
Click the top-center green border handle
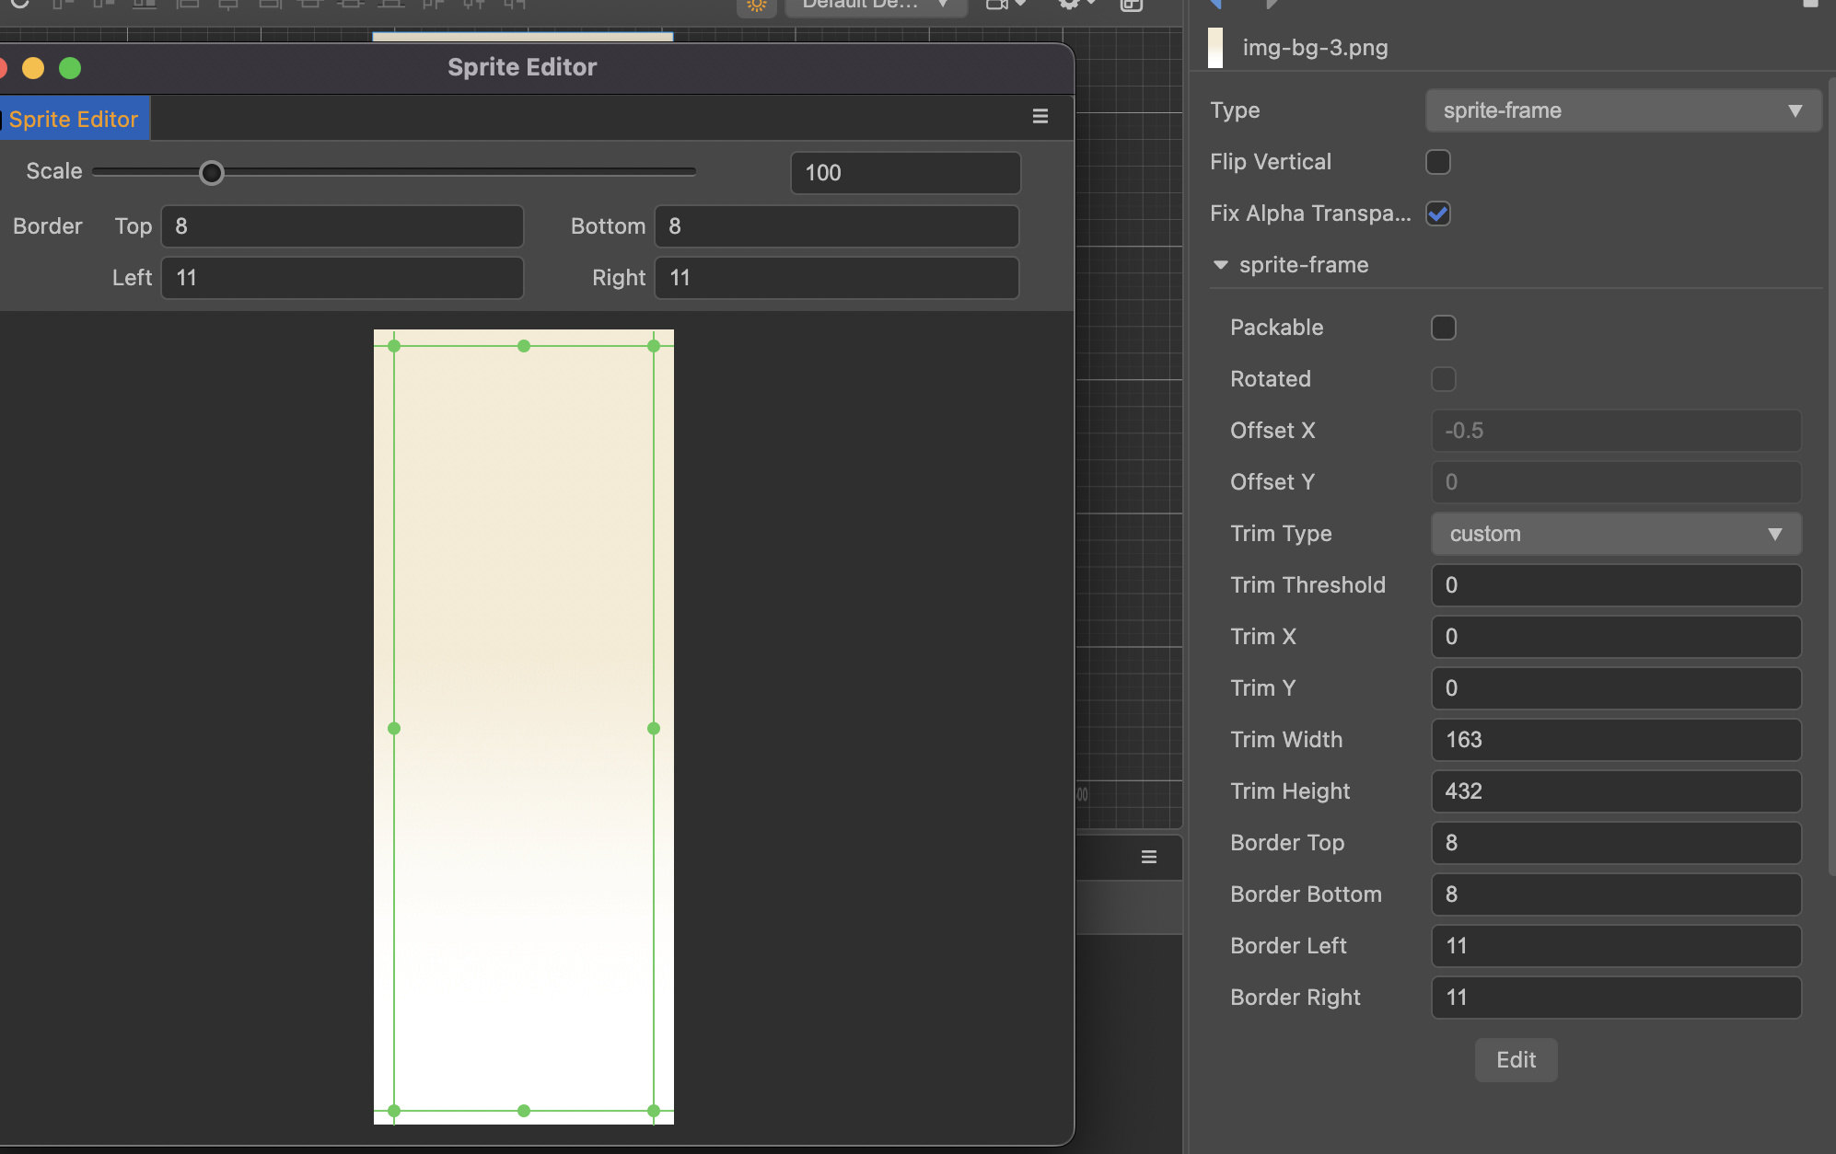[524, 346]
